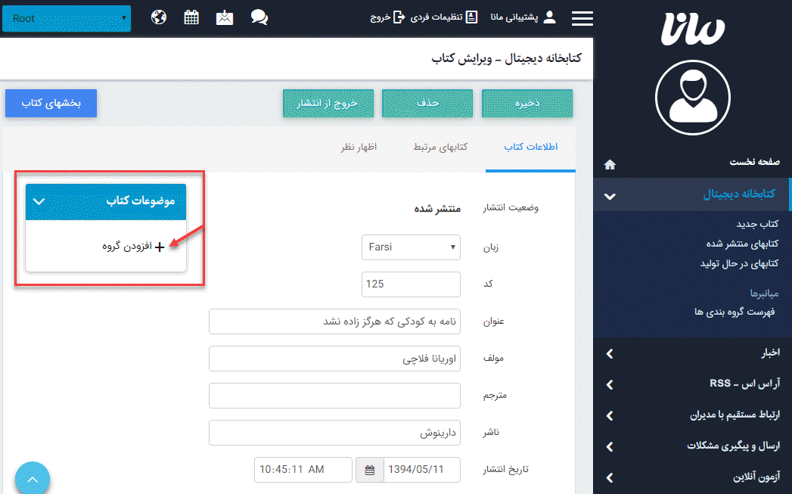
Task: Open the Root dropdown
Action: [66, 18]
